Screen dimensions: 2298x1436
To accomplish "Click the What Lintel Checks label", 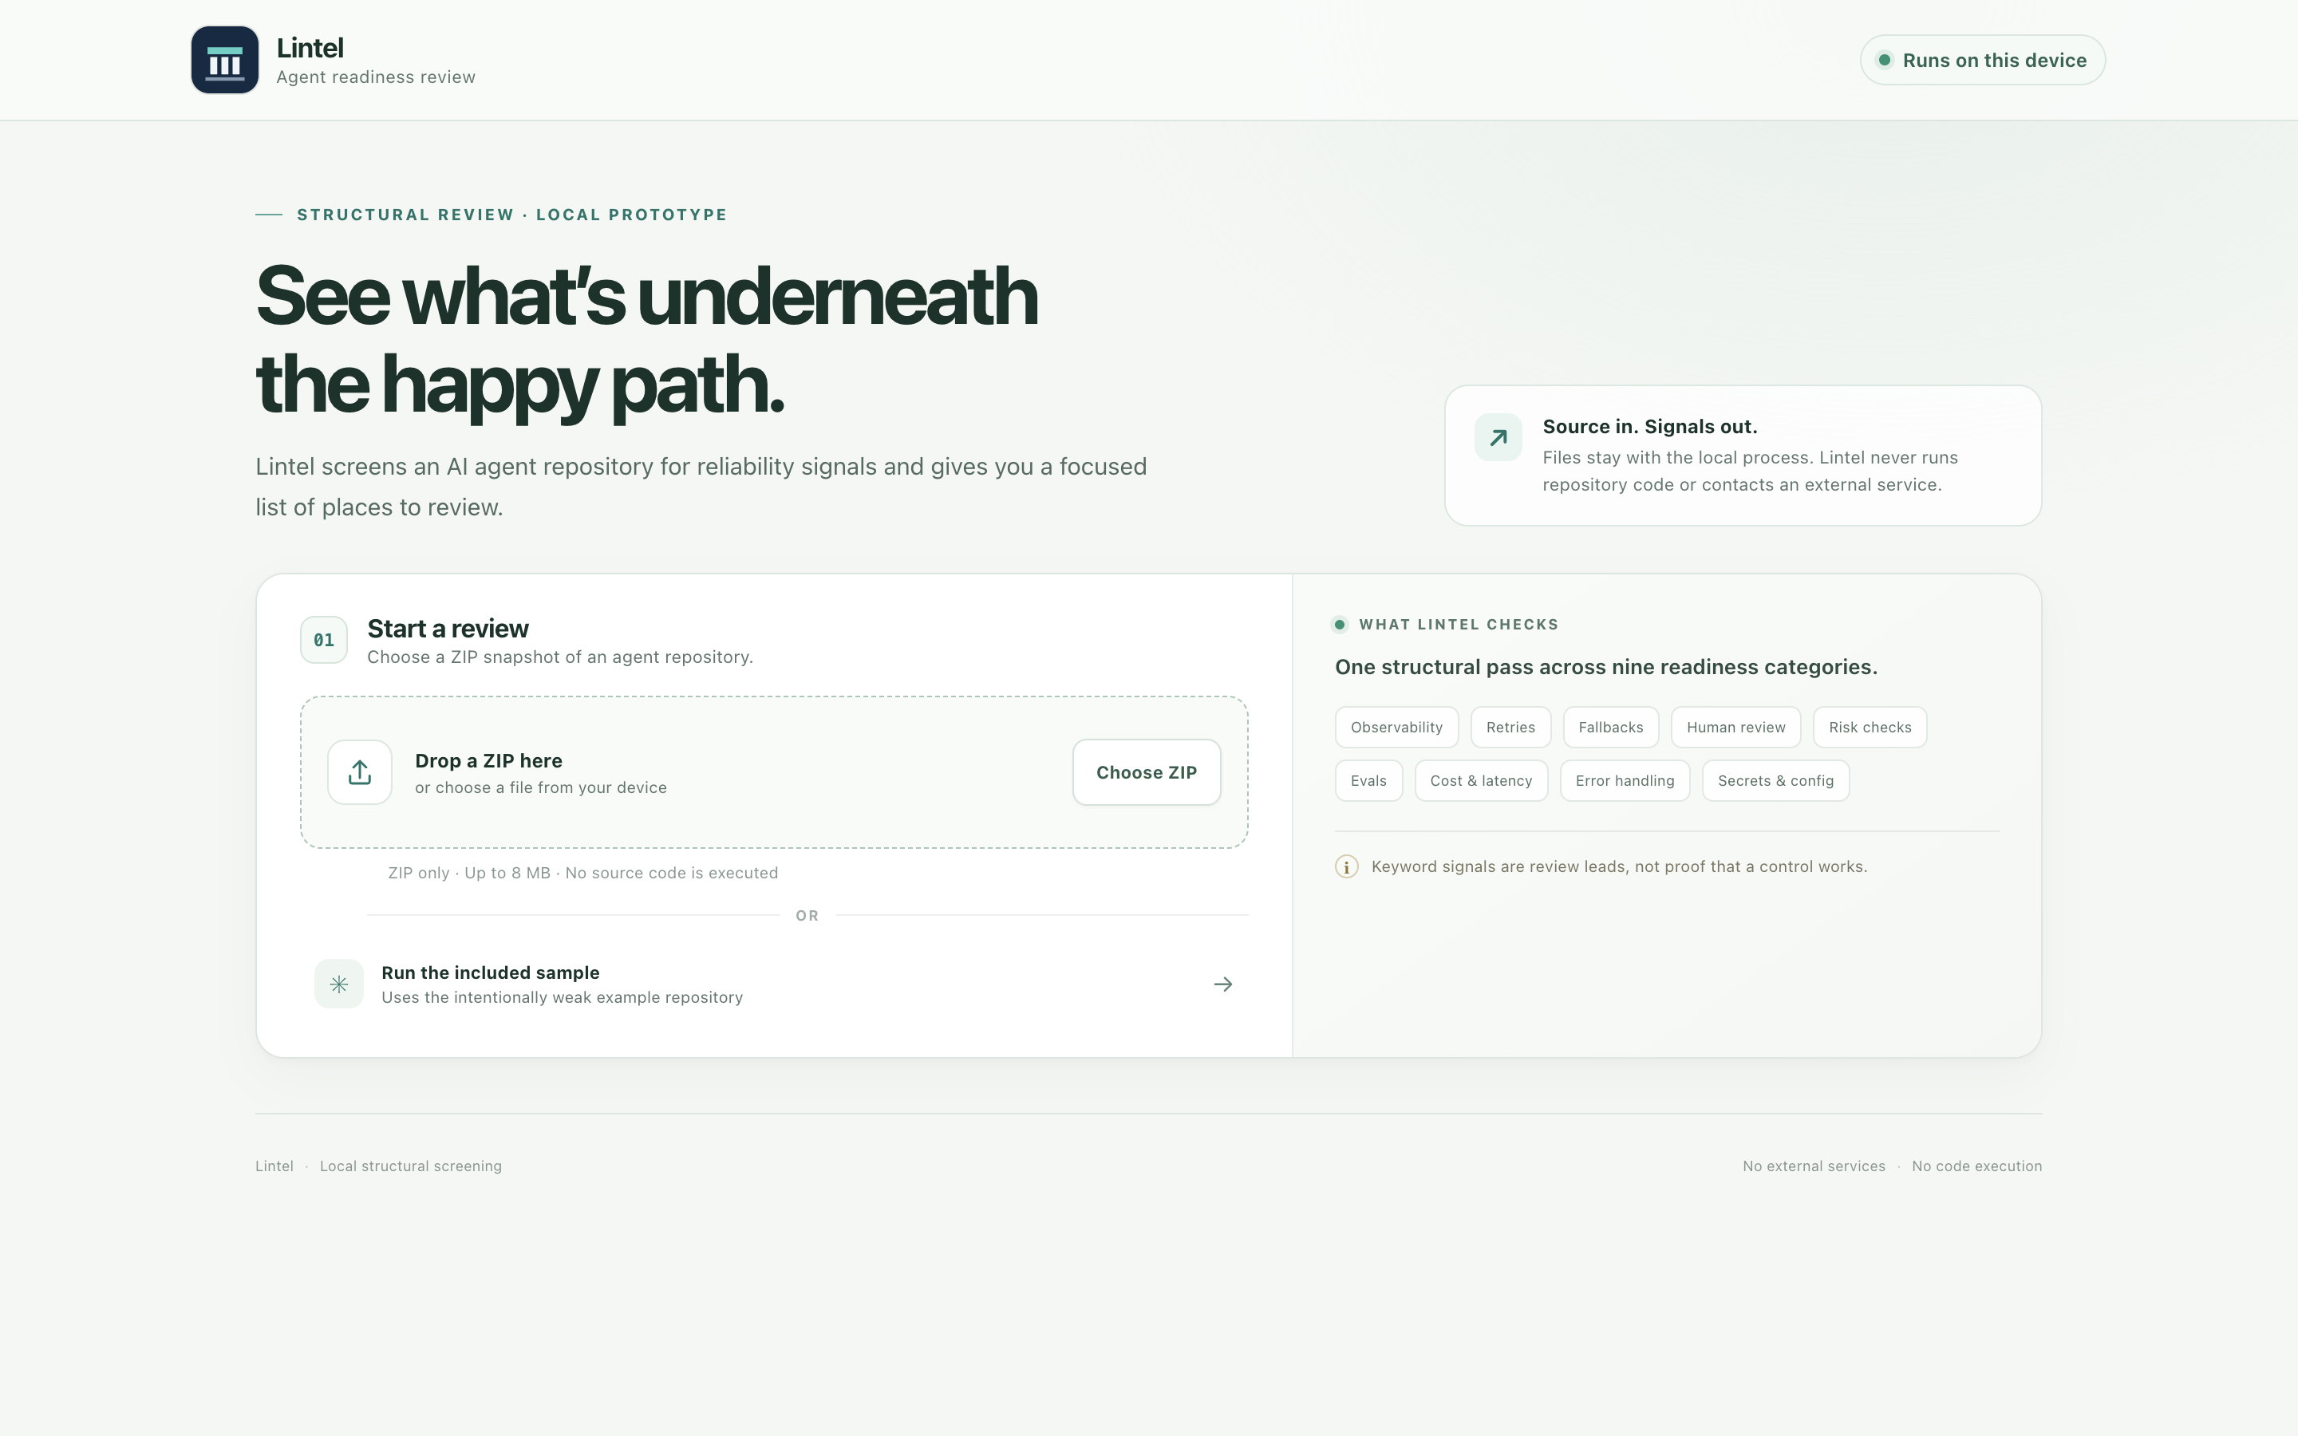I will click(1459, 624).
